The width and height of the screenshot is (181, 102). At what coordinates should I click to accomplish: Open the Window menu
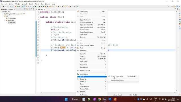tap(48, 4)
